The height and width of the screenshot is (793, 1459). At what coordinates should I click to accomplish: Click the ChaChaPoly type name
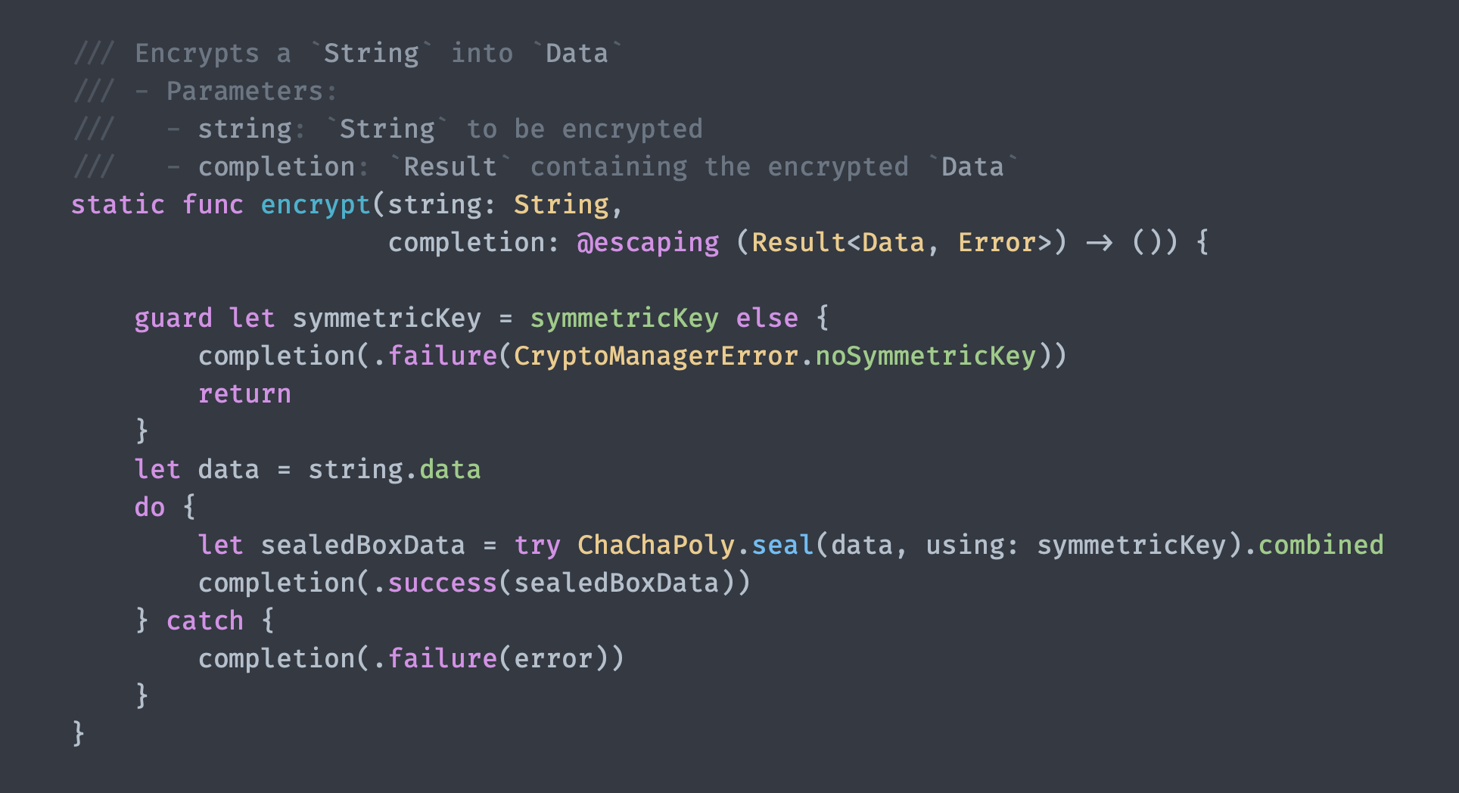655,546
